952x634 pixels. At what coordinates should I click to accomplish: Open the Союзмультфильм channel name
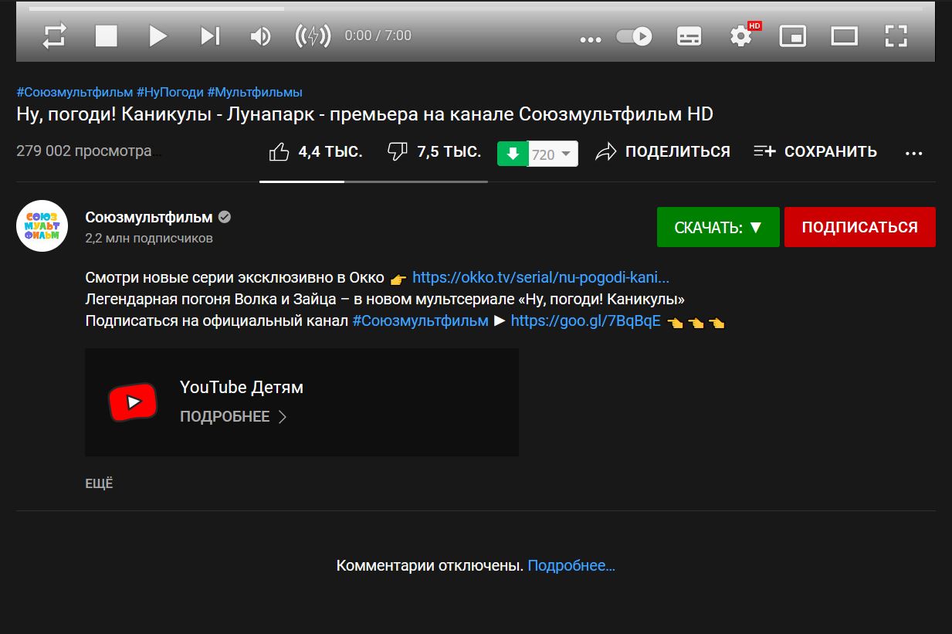150,218
